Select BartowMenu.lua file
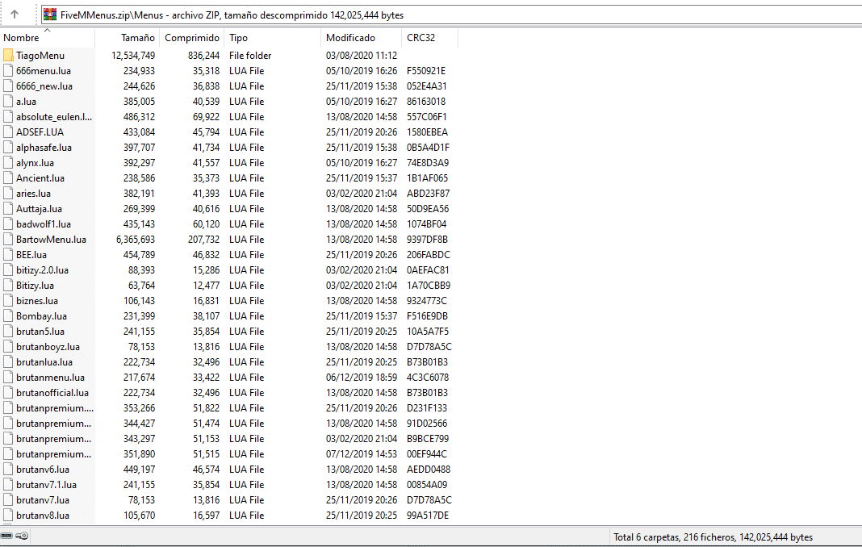This screenshot has width=862, height=547. [51, 240]
